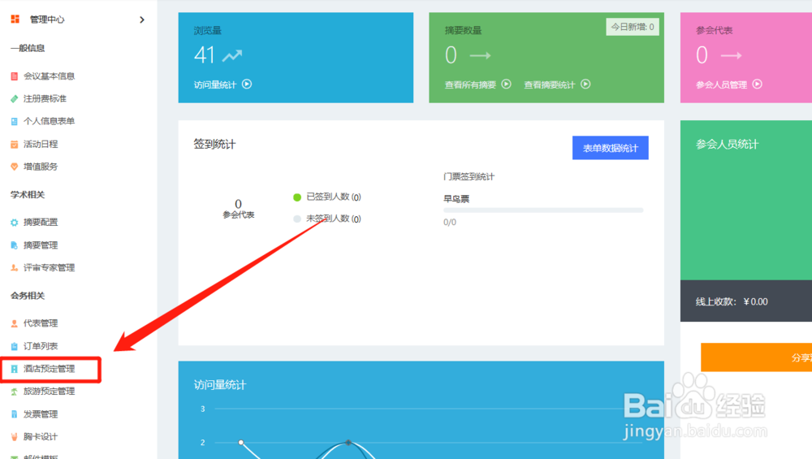Open 活动日程 menu item
812x459 pixels.
coord(41,144)
